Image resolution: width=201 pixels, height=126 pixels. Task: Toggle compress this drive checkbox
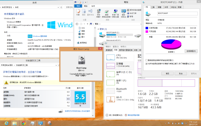coord(146,60)
